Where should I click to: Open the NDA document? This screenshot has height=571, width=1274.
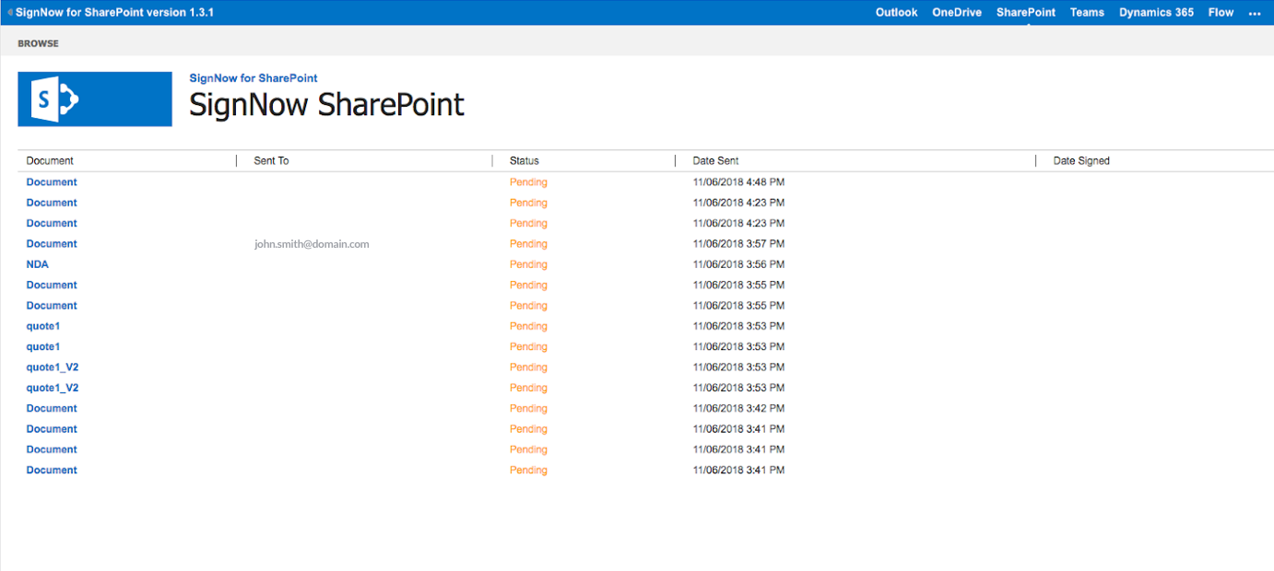pos(37,264)
